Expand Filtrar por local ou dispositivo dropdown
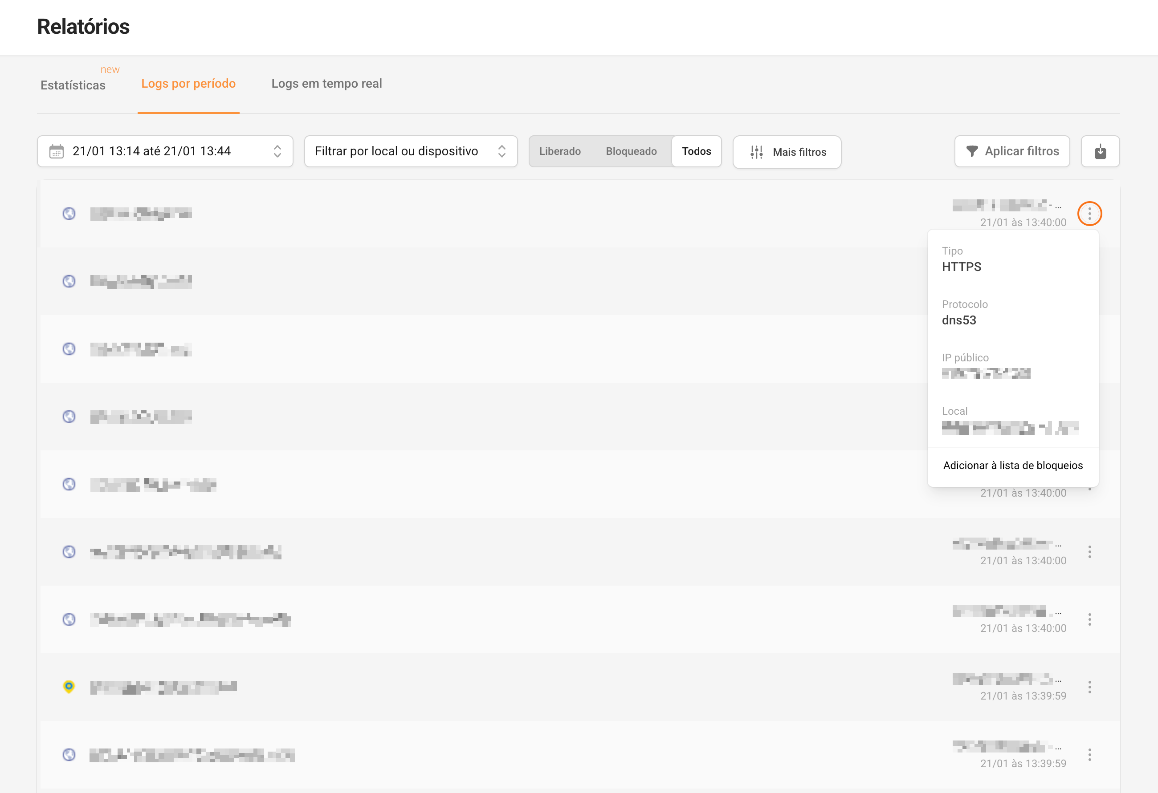Image resolution: width=1158 pixels, height=793 pixels. (411, 151)
